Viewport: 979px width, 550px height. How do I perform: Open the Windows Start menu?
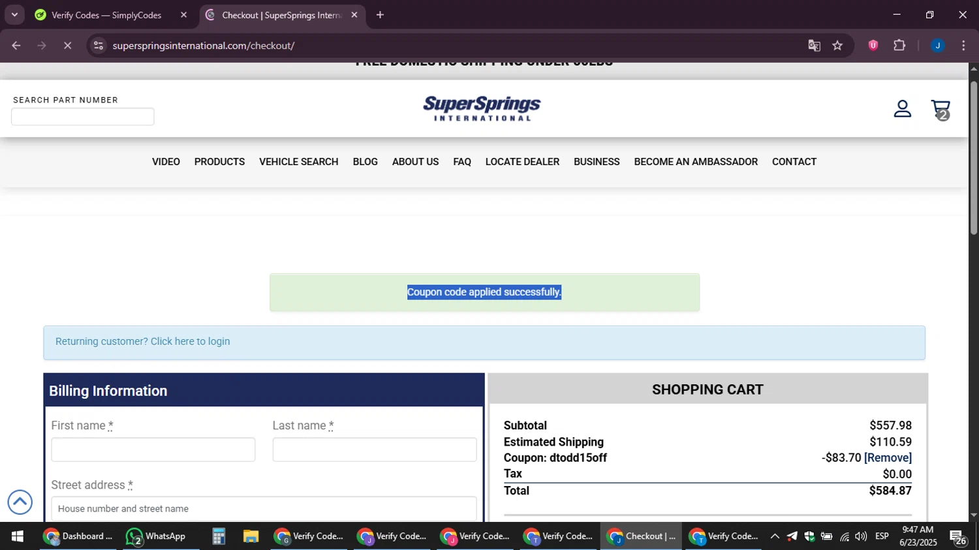click(18, 536)
